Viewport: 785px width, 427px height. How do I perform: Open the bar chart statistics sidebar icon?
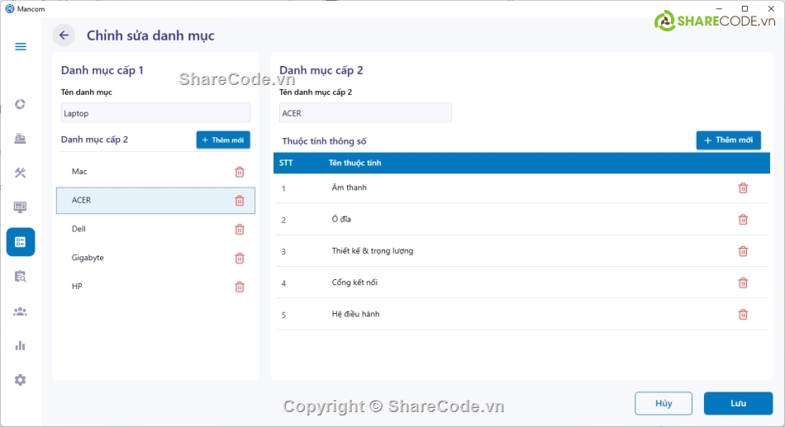coord(21,345)
